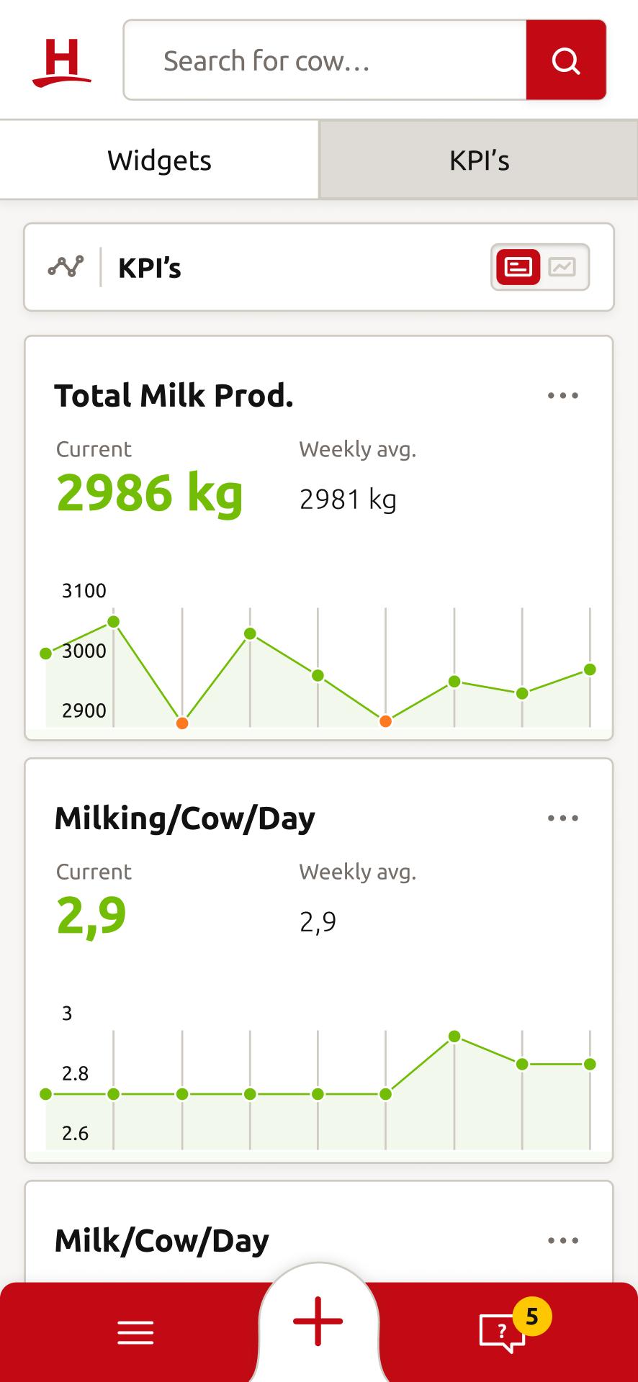
Task: Click first orange low point on milk chart
Action: [182, 723]
